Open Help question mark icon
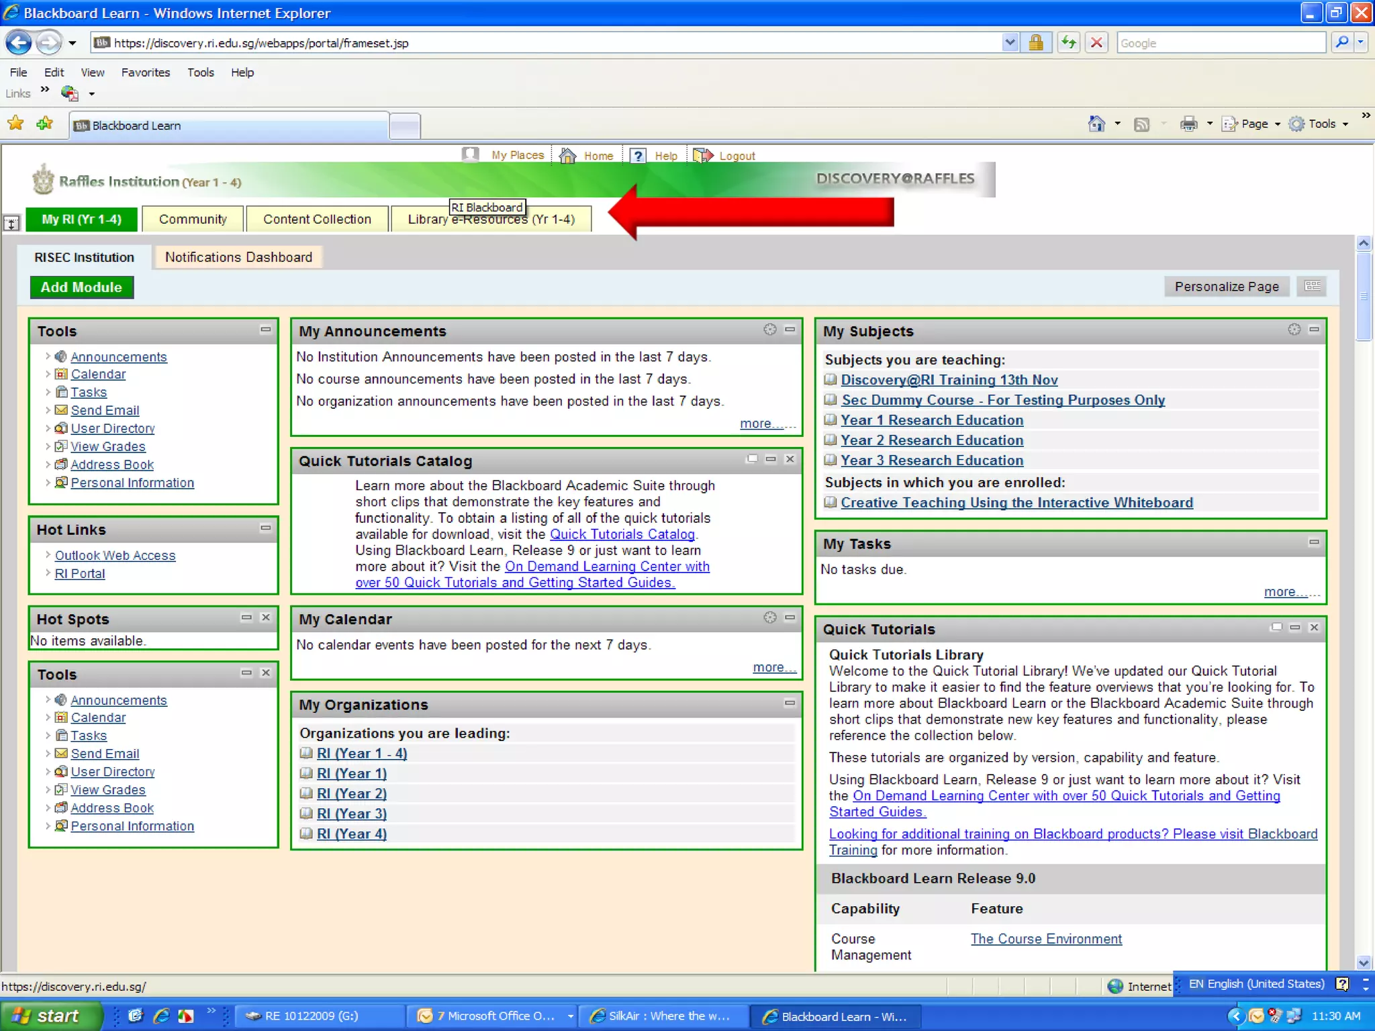 (637, 156)
